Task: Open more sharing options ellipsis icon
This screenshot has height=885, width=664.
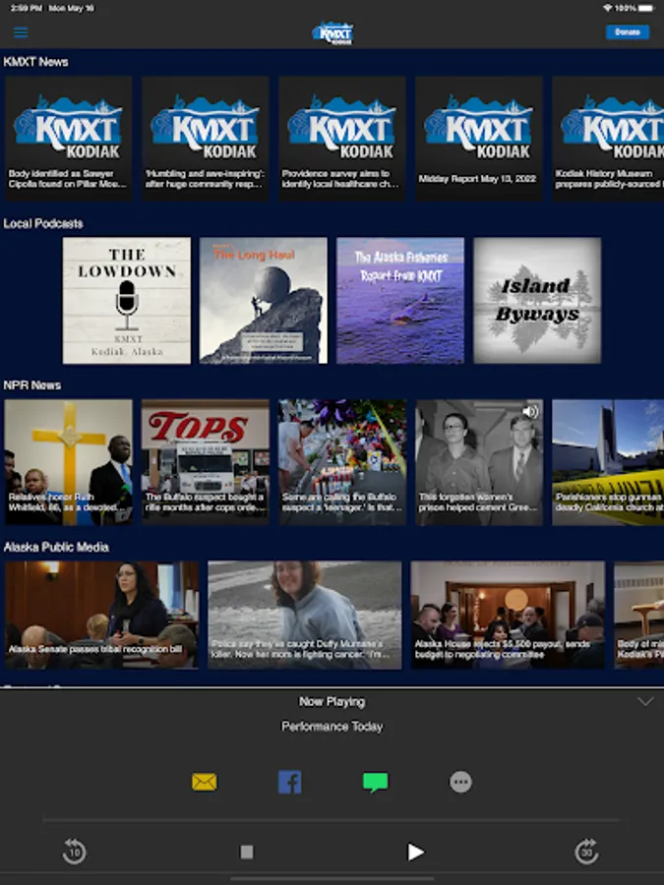Action: (460, 782)
